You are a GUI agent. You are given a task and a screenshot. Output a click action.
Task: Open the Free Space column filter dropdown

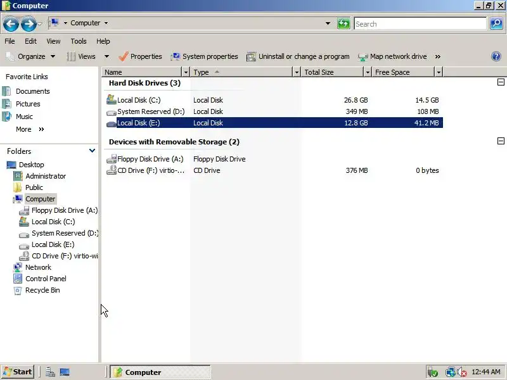click(439, 72)
